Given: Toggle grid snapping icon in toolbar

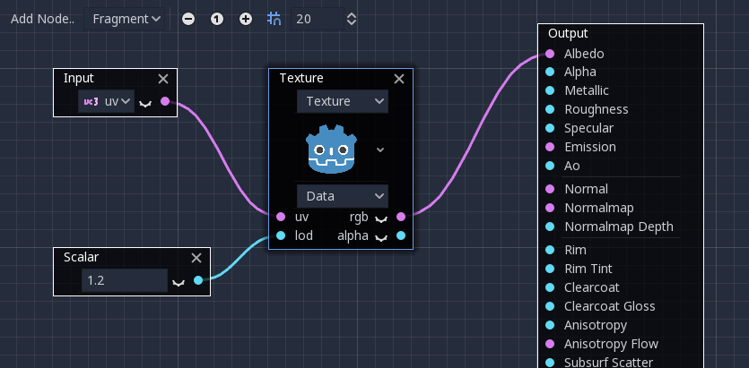Looking at the screenshot, I should 274,19.
